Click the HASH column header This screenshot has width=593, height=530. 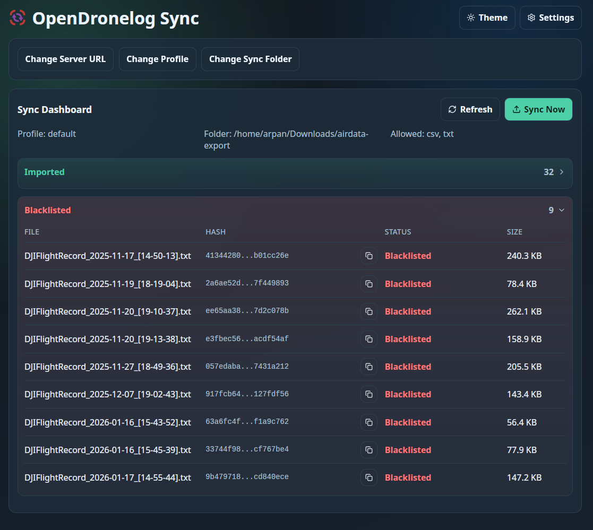click(x=216, y=232)
